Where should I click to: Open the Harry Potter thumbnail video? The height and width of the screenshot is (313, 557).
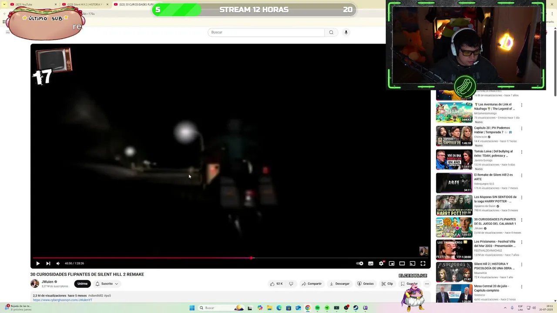454,205
